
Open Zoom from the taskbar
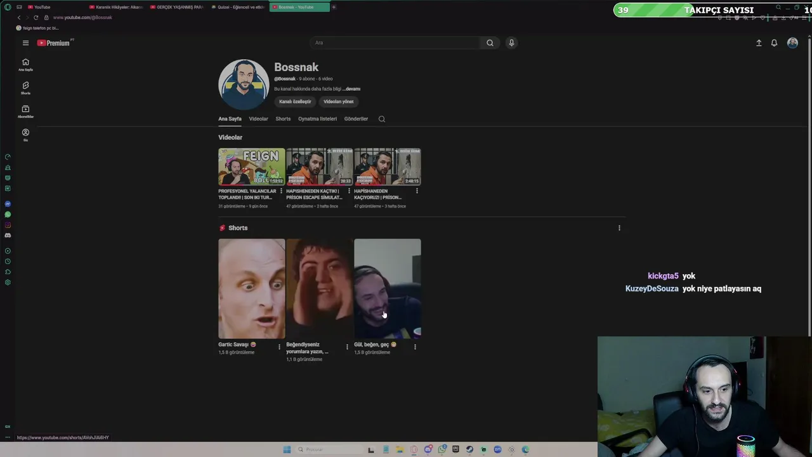(497, 449)
